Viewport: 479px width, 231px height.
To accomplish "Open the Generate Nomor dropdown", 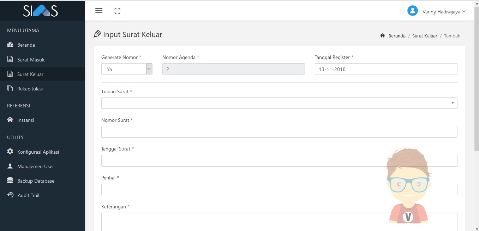I will point(127,69).
